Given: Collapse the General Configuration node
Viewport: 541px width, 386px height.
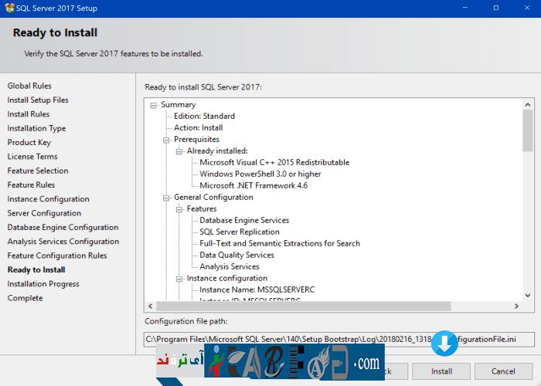Looking at the screenshot, I should 166,198.
